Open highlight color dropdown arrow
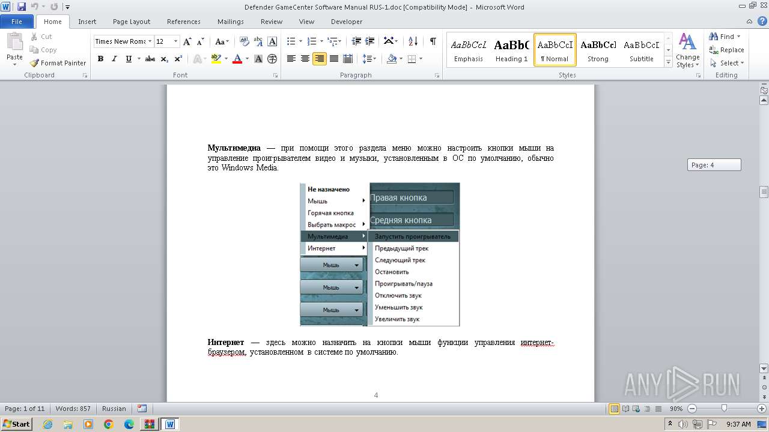 [225, 59]
